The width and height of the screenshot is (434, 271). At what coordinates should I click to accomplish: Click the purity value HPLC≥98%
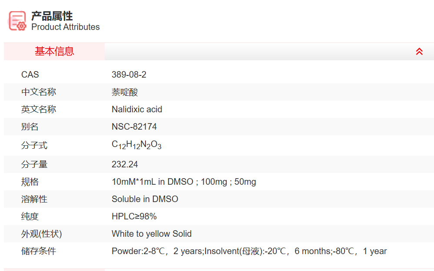click(134, 216)
